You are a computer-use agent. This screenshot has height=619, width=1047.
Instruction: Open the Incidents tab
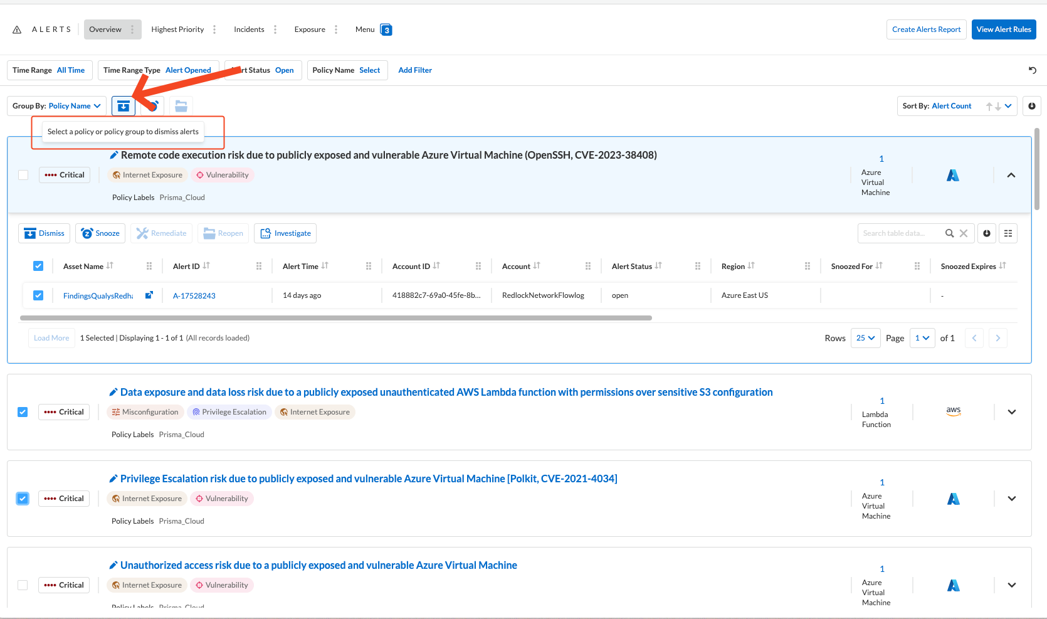pyautogui.click(x=249, y=29)
